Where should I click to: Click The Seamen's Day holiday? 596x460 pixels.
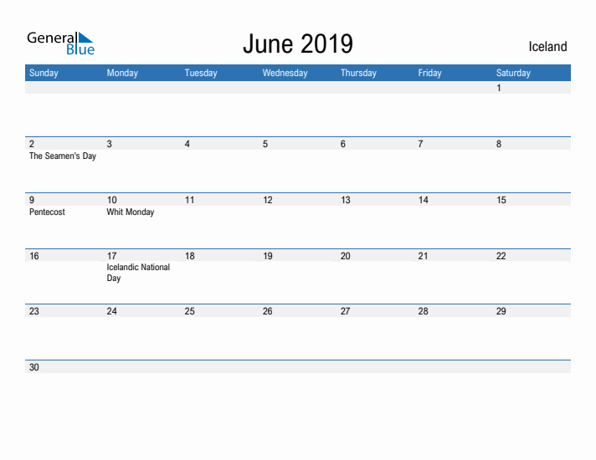click(63, 156)
